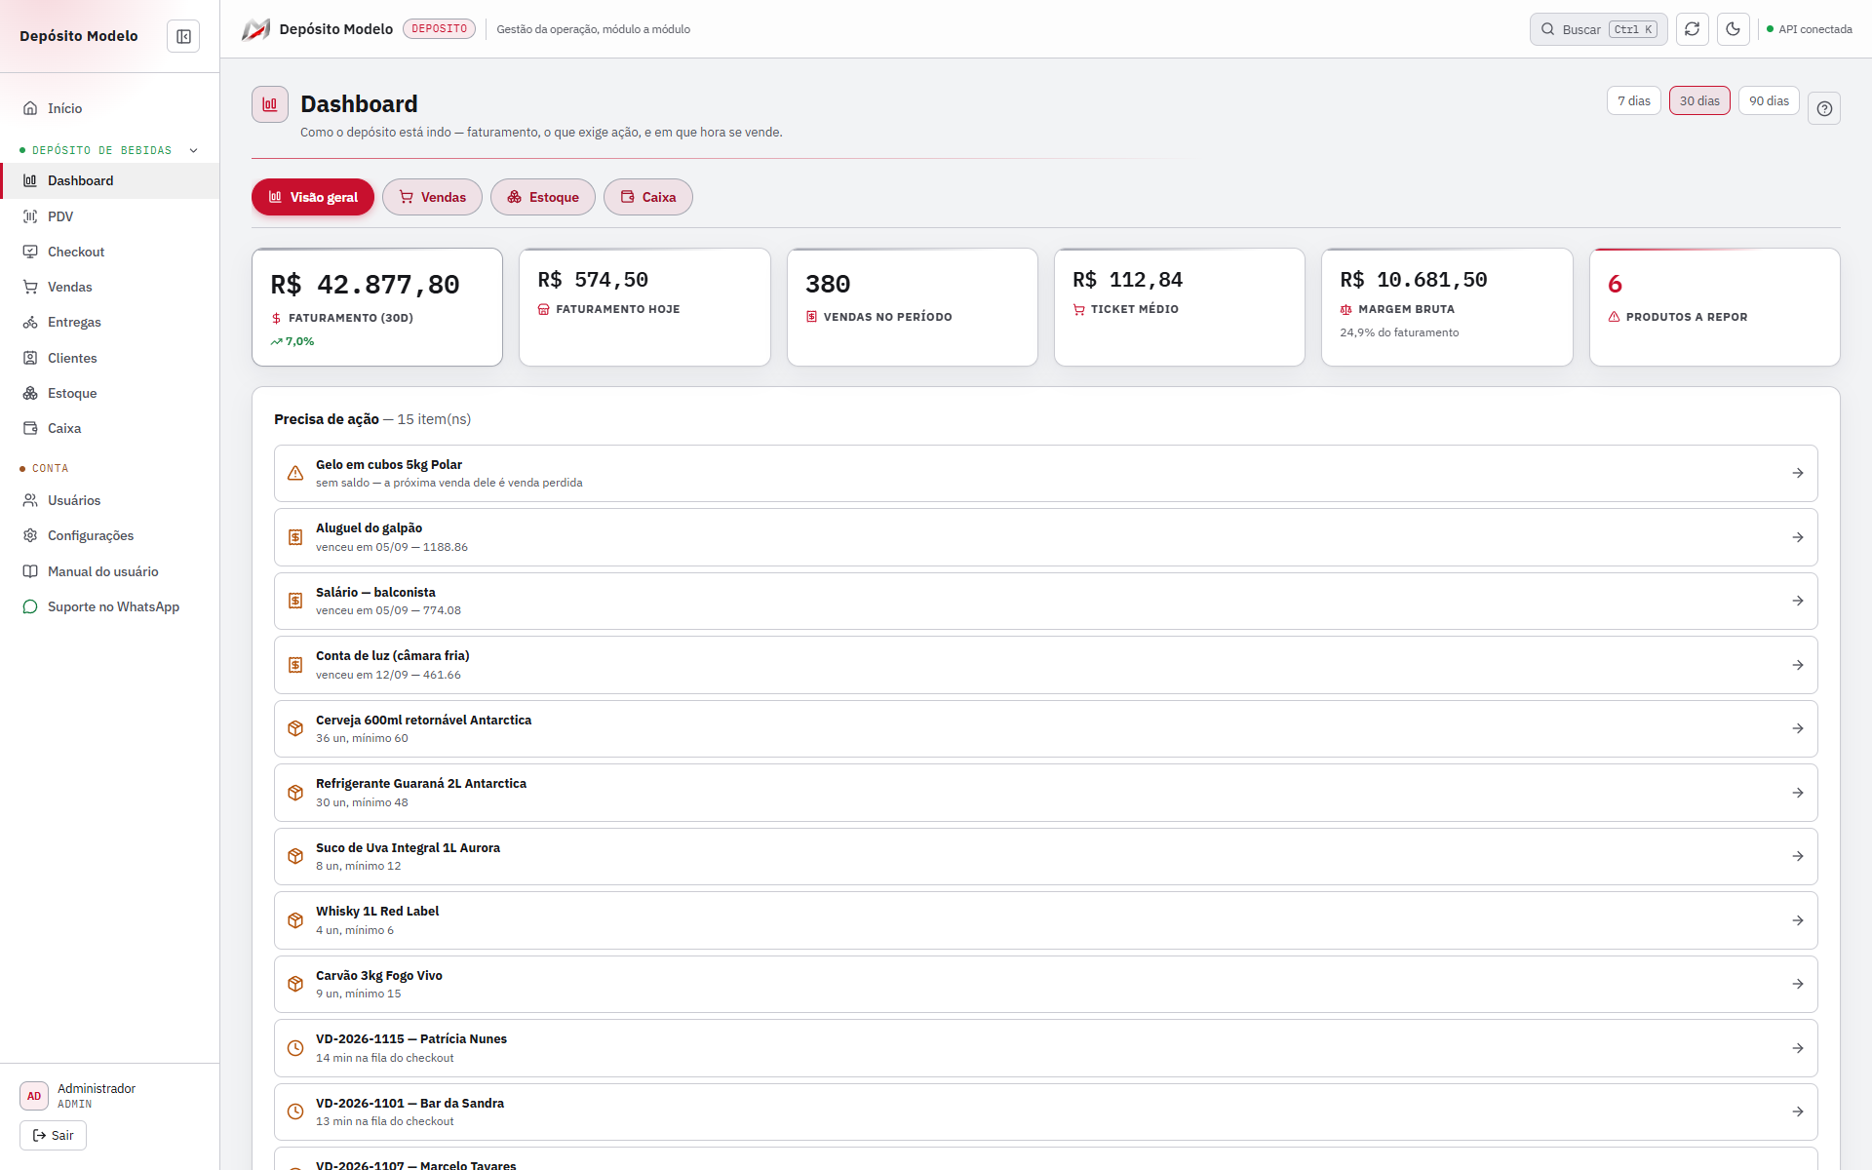The width and height of the screenshot is (1872, 1170).
Task: Open PDV from the sidebar
Action: pos(109,216)
